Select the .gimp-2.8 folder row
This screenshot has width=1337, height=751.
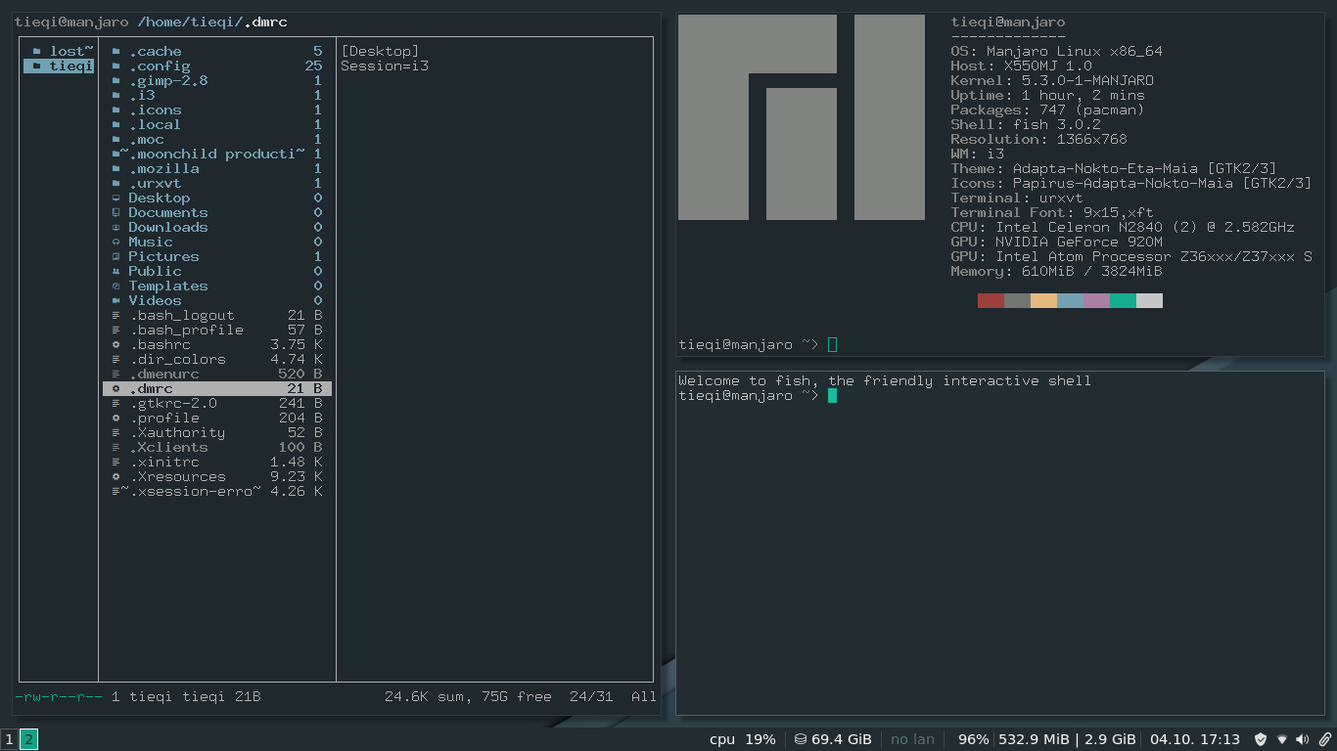click(x=217, y=81)
